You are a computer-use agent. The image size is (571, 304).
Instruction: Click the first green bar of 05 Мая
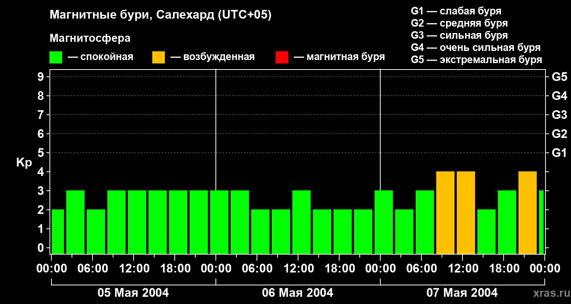pos(57,232)
